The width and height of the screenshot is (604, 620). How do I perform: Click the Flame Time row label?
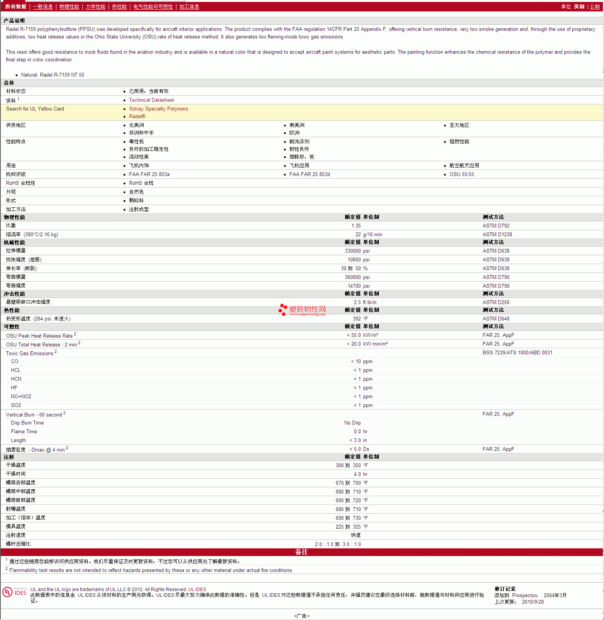point(24,431)
